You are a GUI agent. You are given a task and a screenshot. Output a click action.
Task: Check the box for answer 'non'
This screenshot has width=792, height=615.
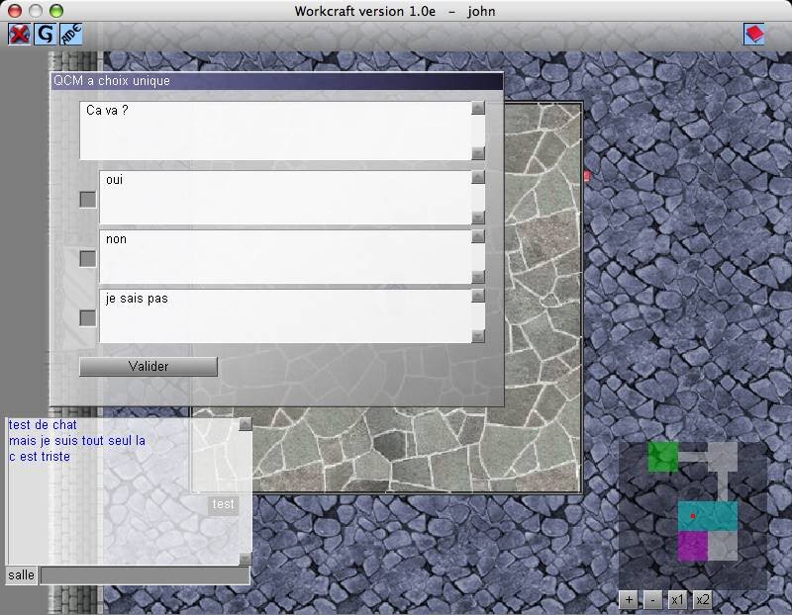(88, 258)
